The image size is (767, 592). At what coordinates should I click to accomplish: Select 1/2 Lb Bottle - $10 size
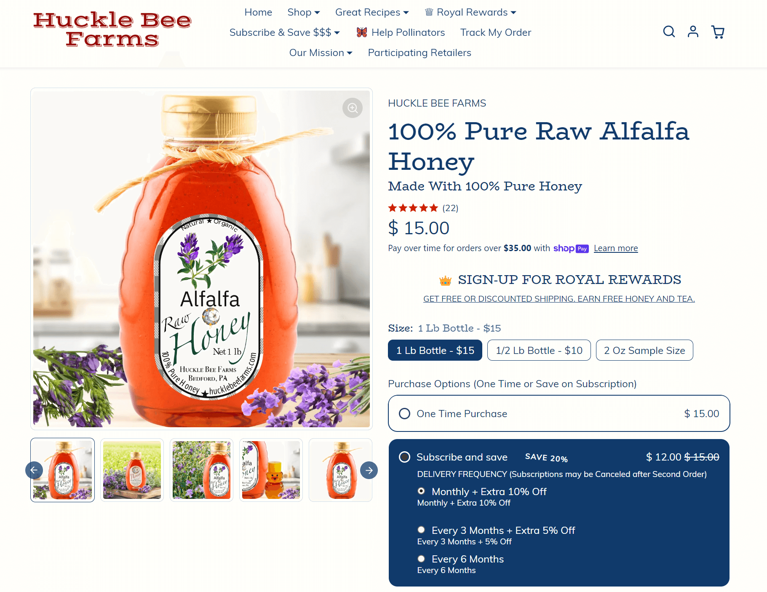[x=539, y=350]
